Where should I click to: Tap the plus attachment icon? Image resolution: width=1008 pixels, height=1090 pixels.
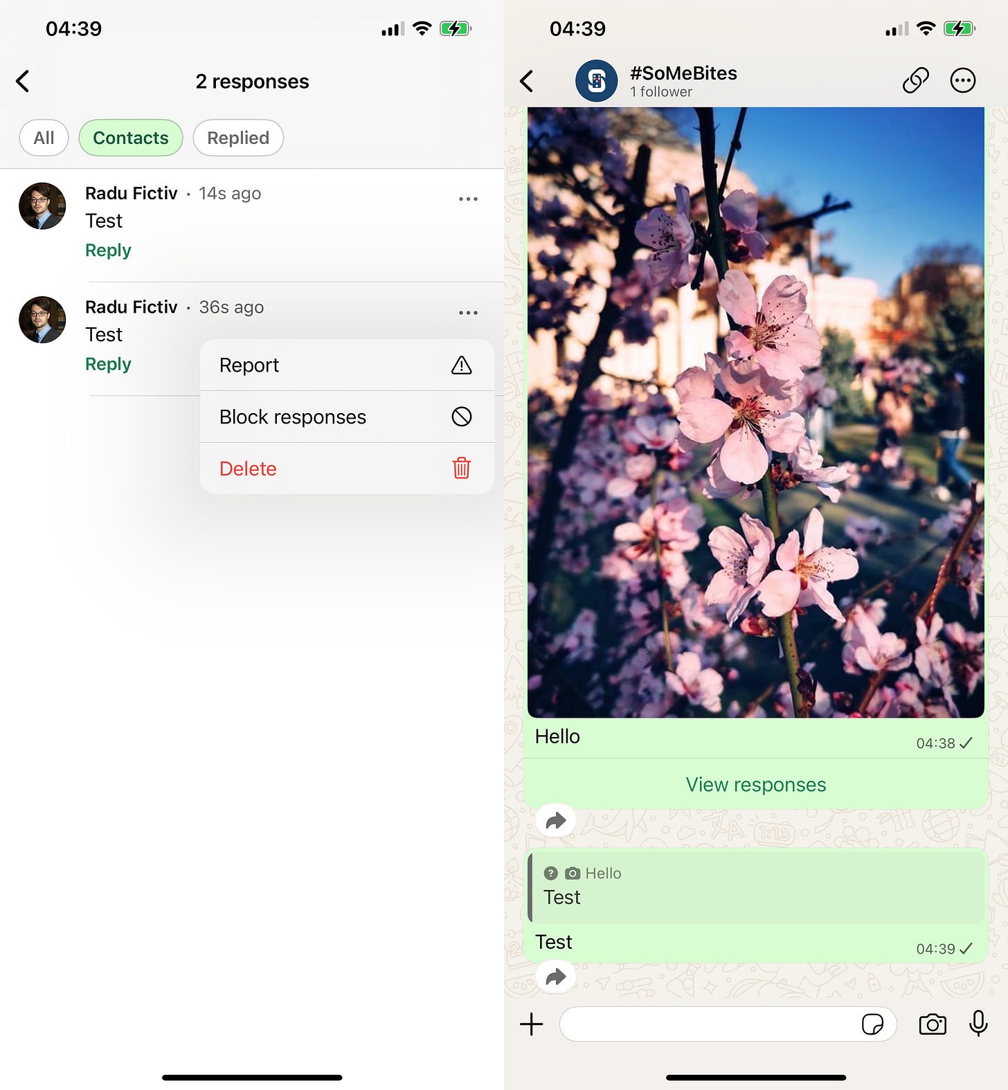pyautogui.click(x=532, y=1024)
